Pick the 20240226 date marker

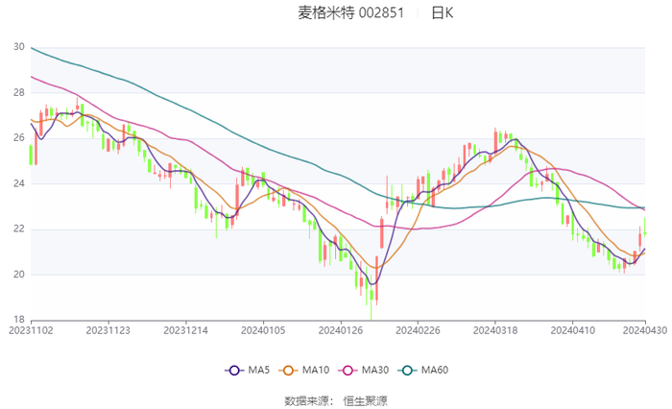(x=418, y=330)
